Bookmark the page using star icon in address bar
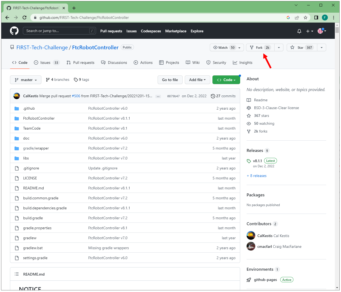This screenshot has height=292, width=341. point(306,18)
